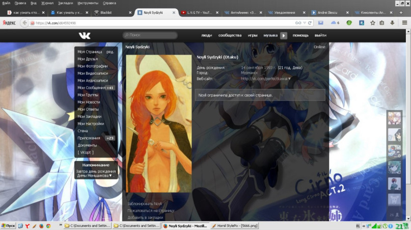Open downloads arrow icon
411x230 pixels.
[392, 23]
